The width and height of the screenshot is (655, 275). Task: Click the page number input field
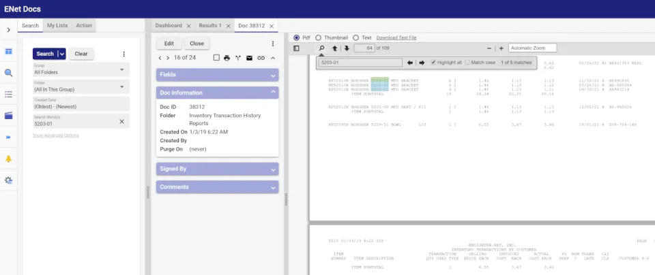[x=364, y=48]
